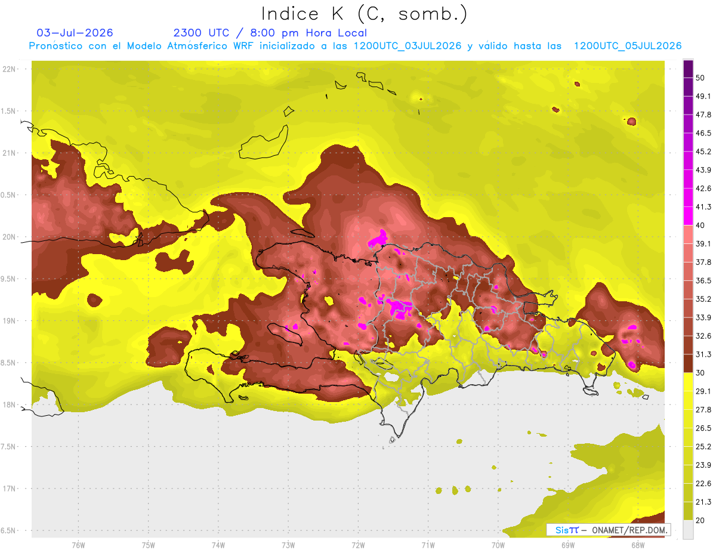Screen dimensions: 716x553
Task: Click the "35.2" color scale value
Action: click(703, 299)
